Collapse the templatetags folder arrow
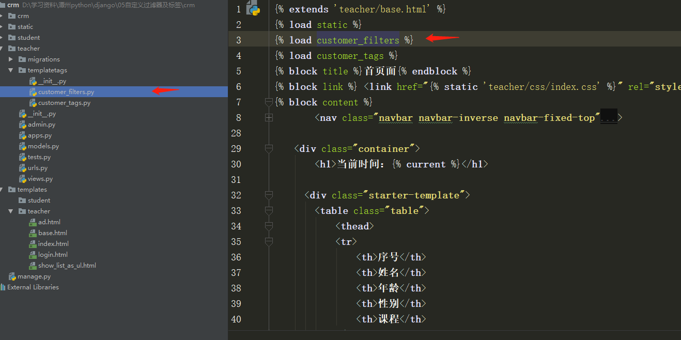This screenshot has width=681, height=340. click(11, 70)
